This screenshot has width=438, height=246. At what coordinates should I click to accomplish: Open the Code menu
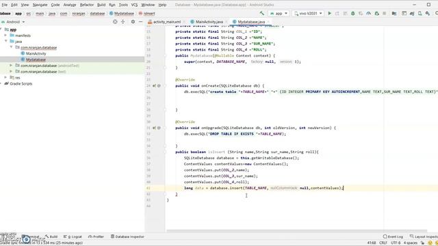pyautogui.click(x=55, y=5)
